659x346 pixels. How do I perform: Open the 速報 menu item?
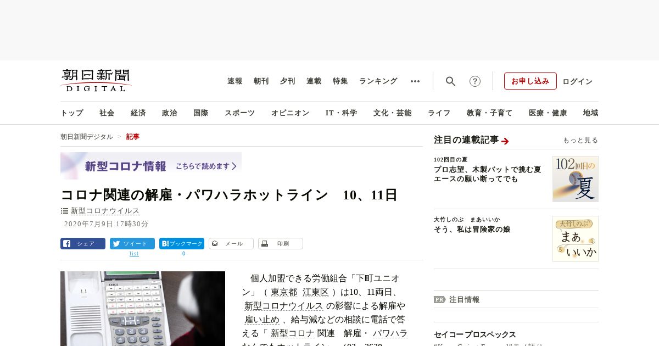235,81
